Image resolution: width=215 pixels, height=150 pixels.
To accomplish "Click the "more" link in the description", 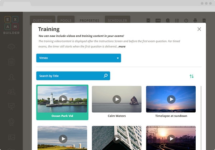I will pos(122,46).
